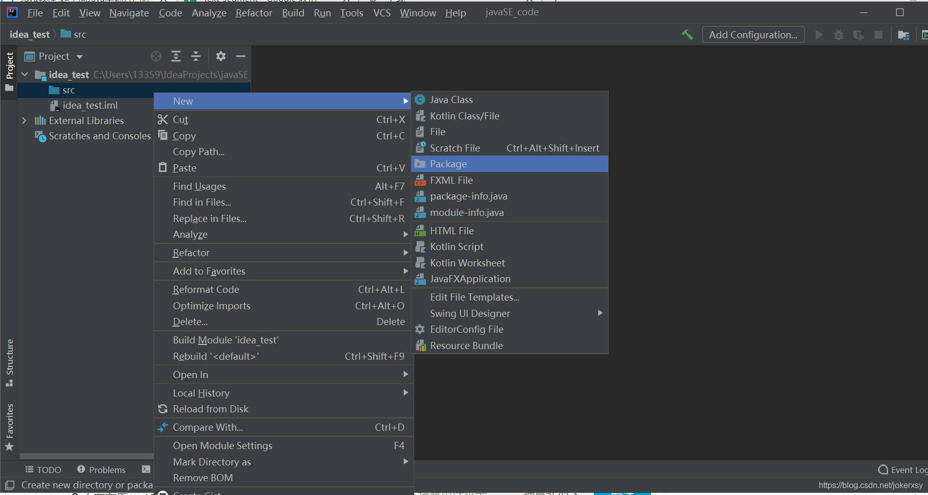Choose Kotlin Class/File in New submenu
This screenshot has height=495, width=928.
pos(510,116)
